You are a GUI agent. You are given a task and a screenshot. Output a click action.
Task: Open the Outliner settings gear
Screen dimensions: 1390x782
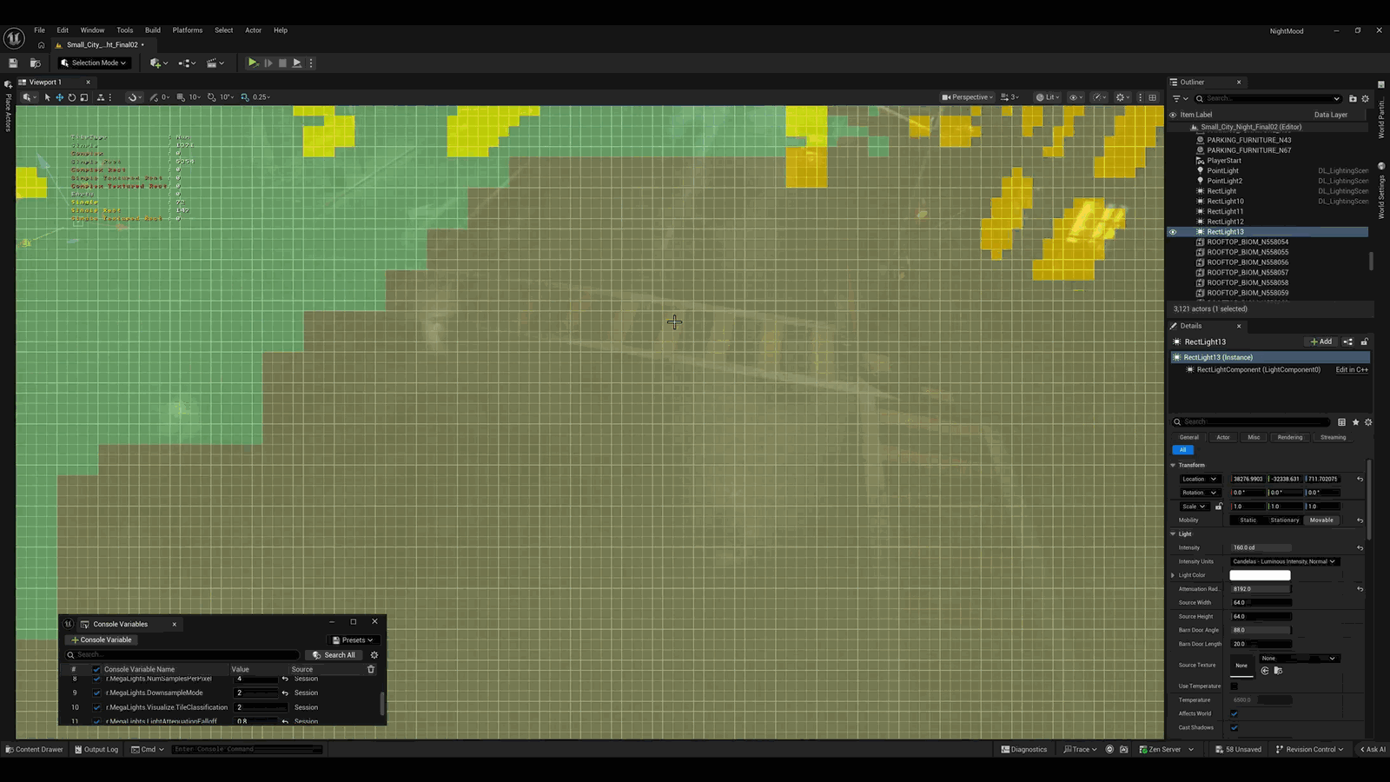pyautogui.click(x=1366, y=98)
